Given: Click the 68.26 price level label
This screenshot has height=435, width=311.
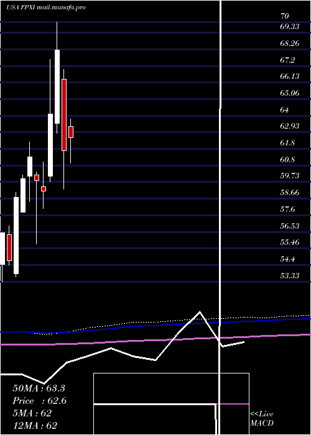Looking at the screenshot, I should click(x=290, y=43).
